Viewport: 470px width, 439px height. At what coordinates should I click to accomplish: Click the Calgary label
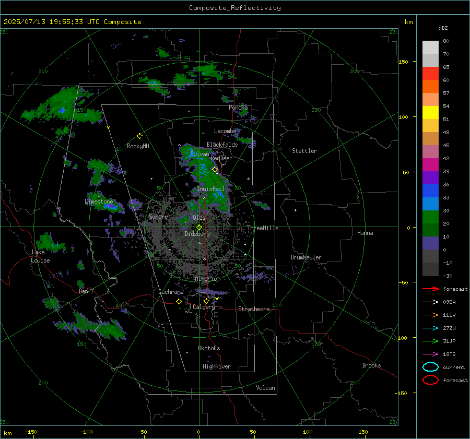[204, 307]
